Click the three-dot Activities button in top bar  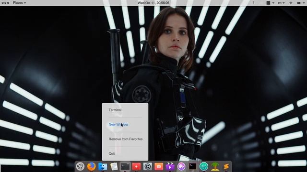(x=5, y=3)
